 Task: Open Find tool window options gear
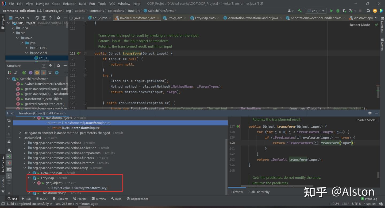click(370, 113)
